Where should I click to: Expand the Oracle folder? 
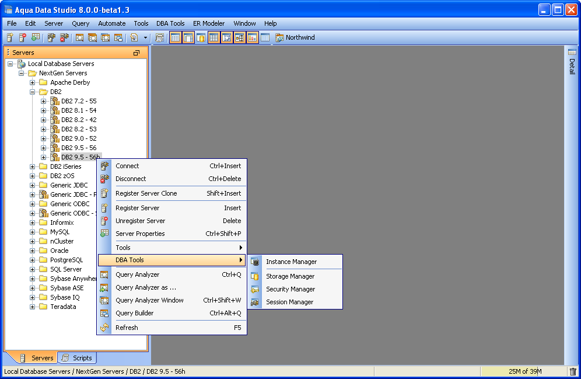click(33, 251)
